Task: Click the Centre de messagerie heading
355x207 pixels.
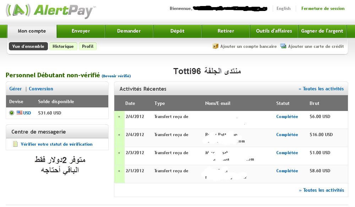Action: (39, 132)
